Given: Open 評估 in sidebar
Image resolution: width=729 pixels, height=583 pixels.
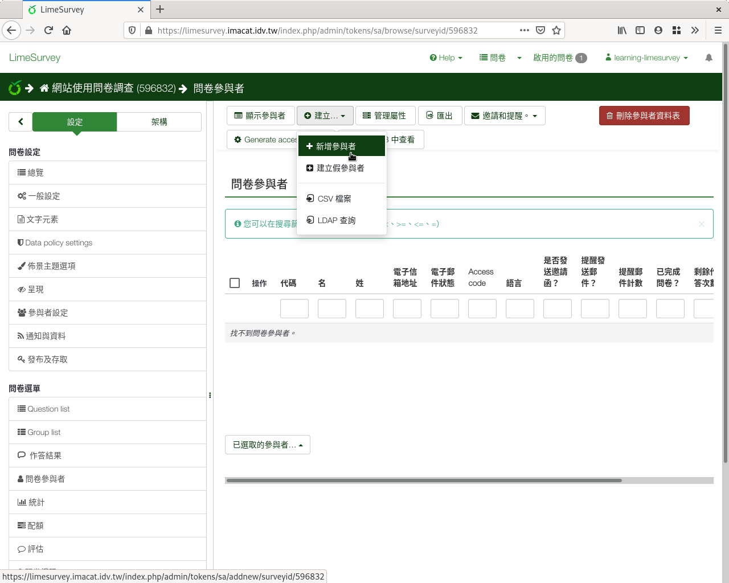Looking at the screenshot, I should coord(108,549).
